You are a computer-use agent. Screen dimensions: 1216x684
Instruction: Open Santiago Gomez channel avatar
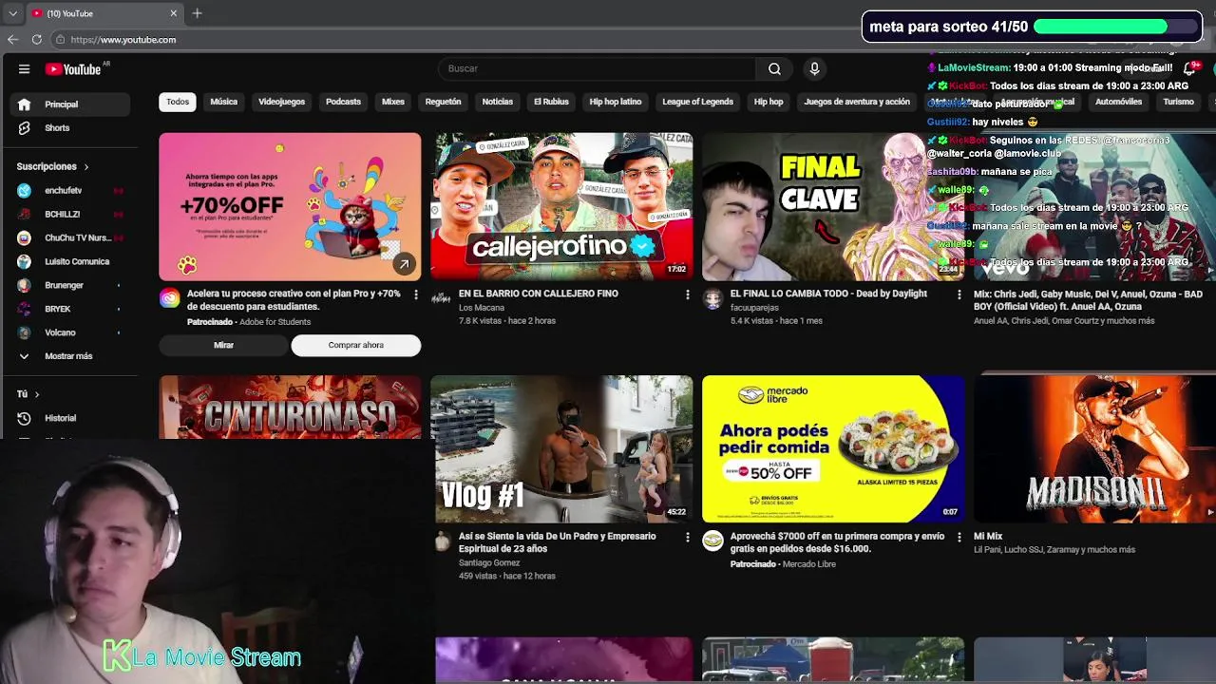441,541
